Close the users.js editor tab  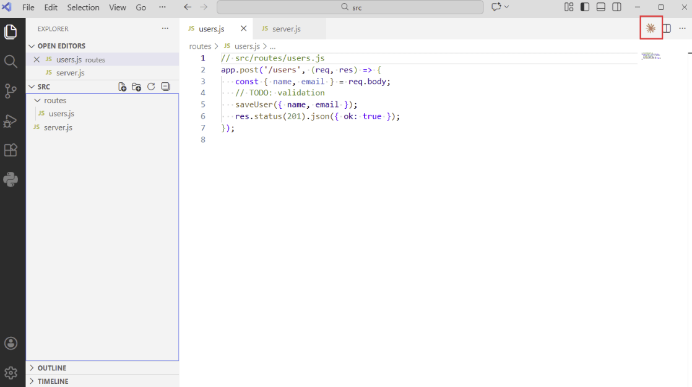[x=244, y=28]
